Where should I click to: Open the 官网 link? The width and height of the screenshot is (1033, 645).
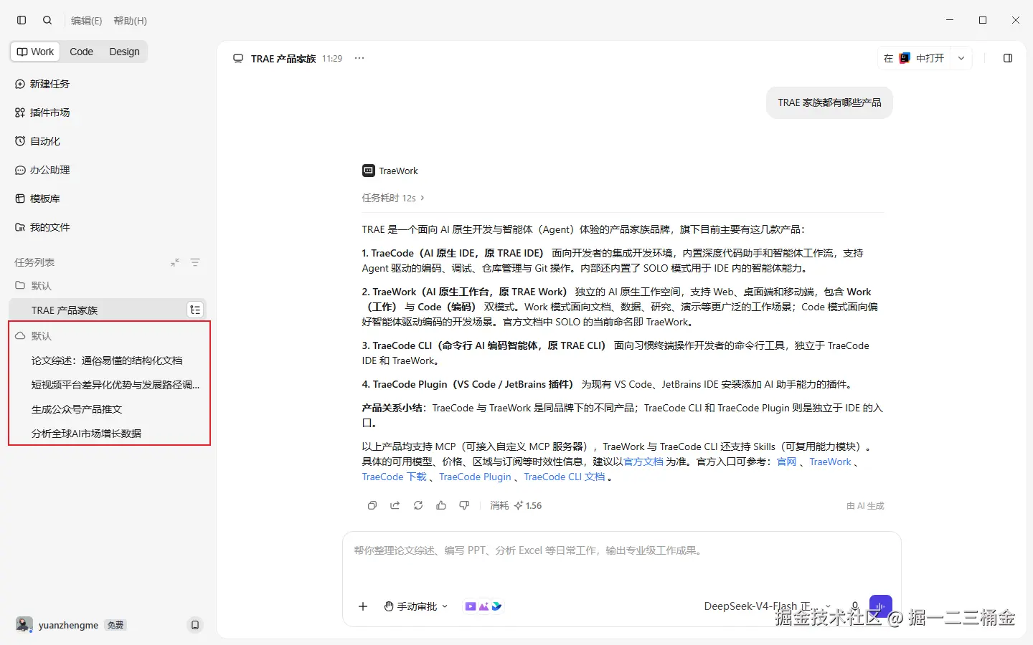tap(787, 462)
